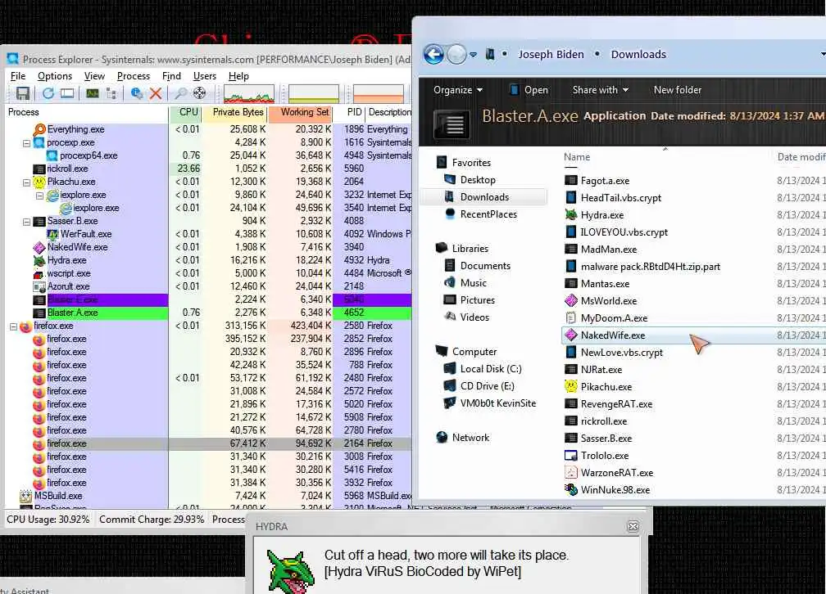Click Joseph Biden in the address breadcrumb
This screenshot has height=594, width=826.
(551, 54)
